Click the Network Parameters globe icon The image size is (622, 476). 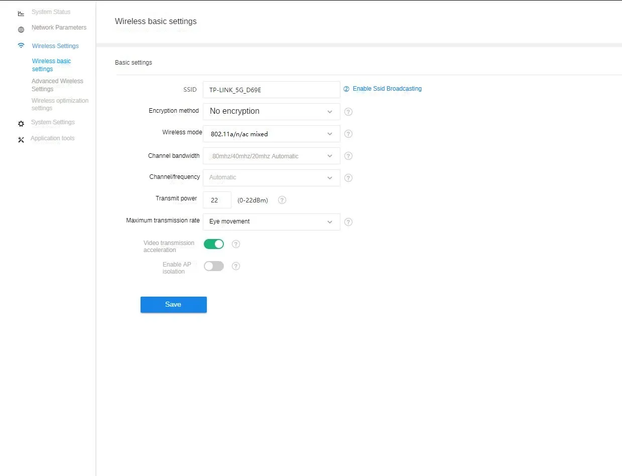(21, 30)
